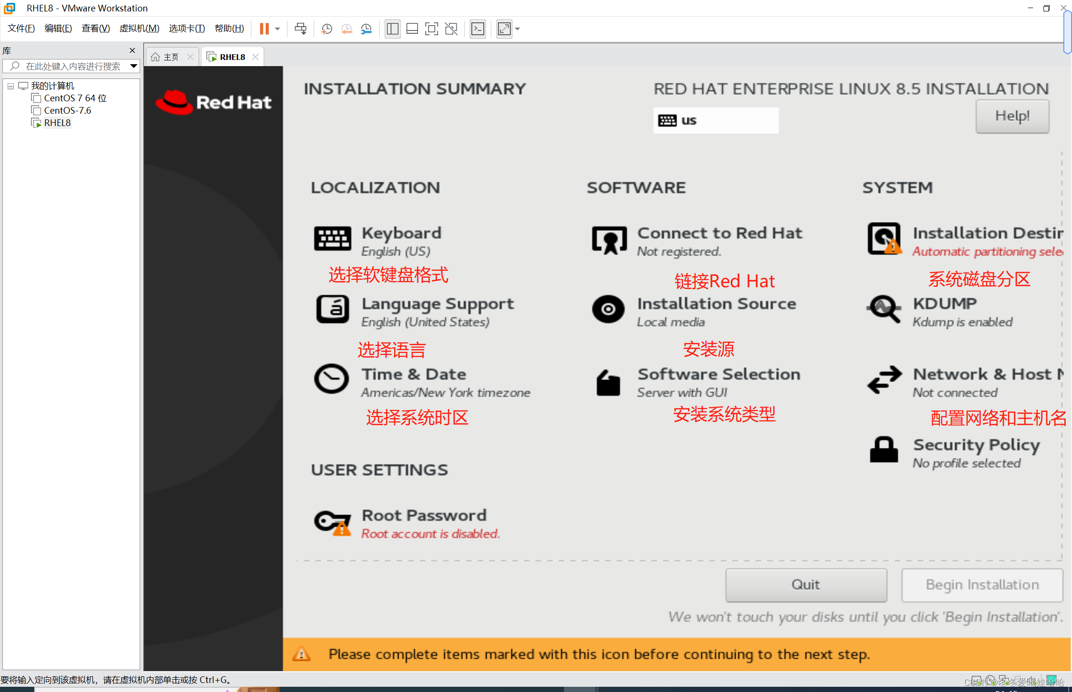Click the Begin Installation button
The height and width of the screenshot is (692, 1072).
pyautogui.click(x=982, y=585)
